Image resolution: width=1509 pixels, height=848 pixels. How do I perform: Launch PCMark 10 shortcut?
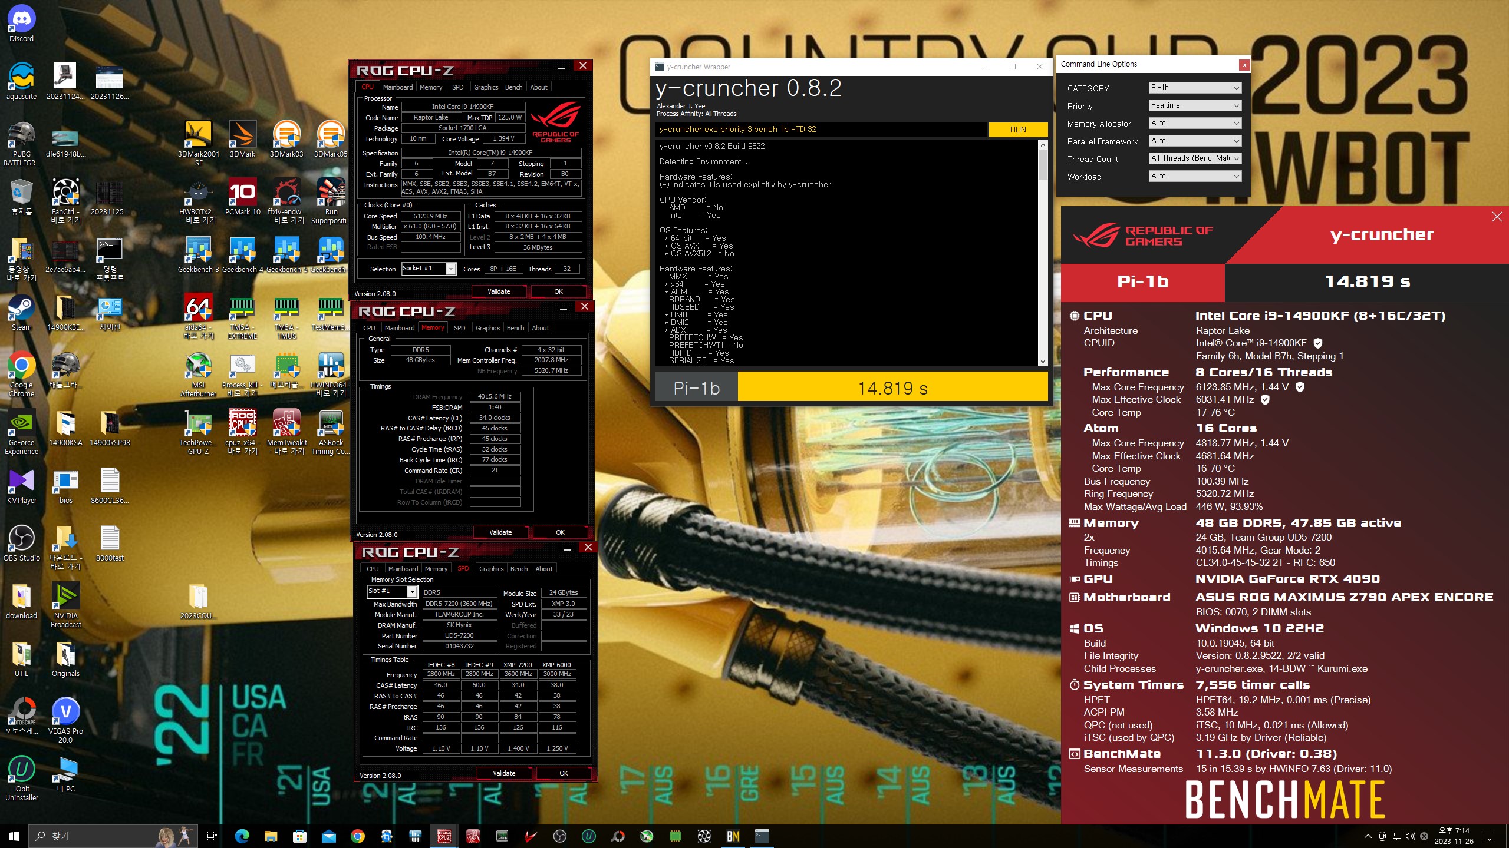point(243,197)
